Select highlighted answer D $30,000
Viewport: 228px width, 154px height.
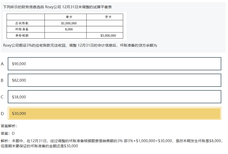114,113
